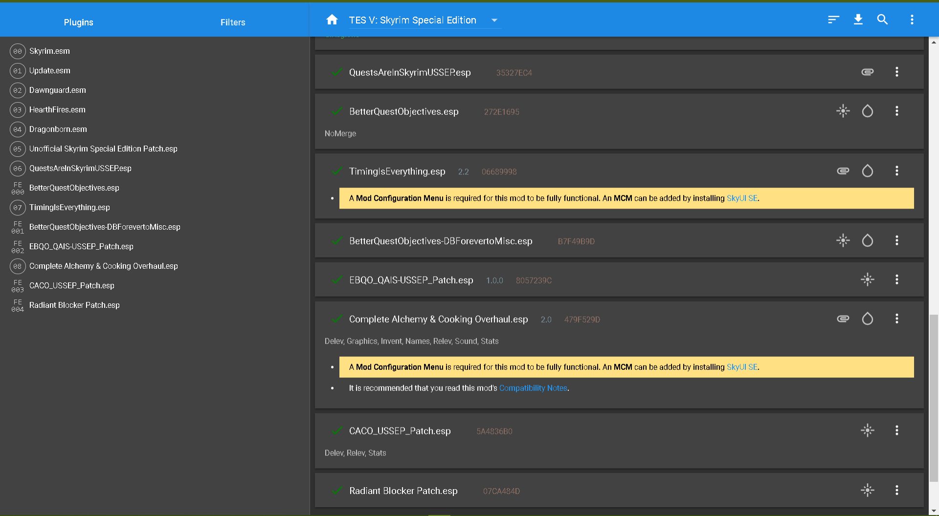Open menu for Radiant Blocker Patch.esp card
Viewport: 939px width, 516px height.
[897, 490]
